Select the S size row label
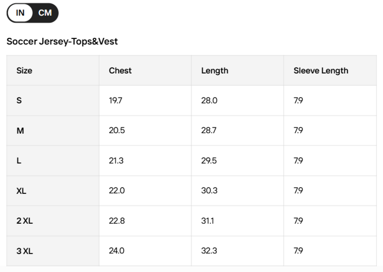The image size is (383, 272). coord(19,101)
